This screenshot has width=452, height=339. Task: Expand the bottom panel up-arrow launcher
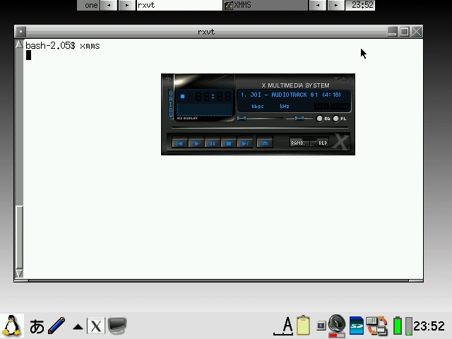coord(78,326)
